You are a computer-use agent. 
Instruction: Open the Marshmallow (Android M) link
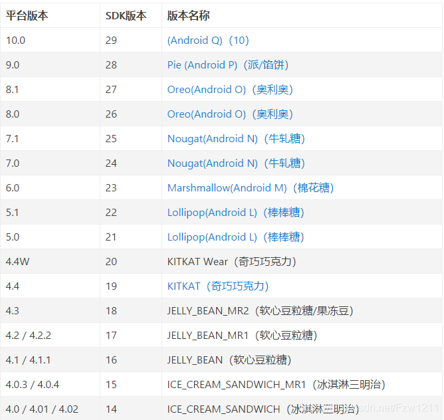(x=251, y=188)
